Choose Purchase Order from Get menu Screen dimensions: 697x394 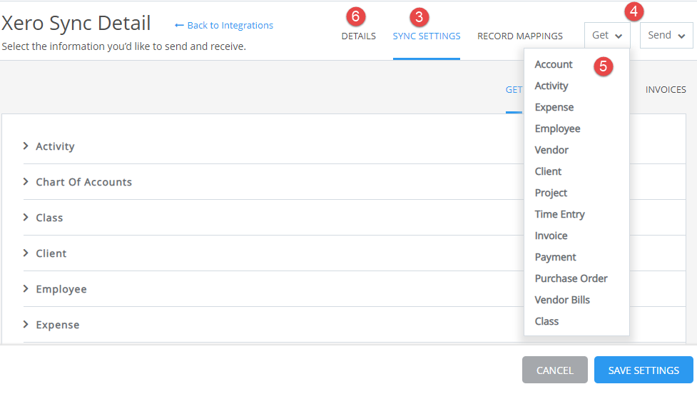(571, 278)
